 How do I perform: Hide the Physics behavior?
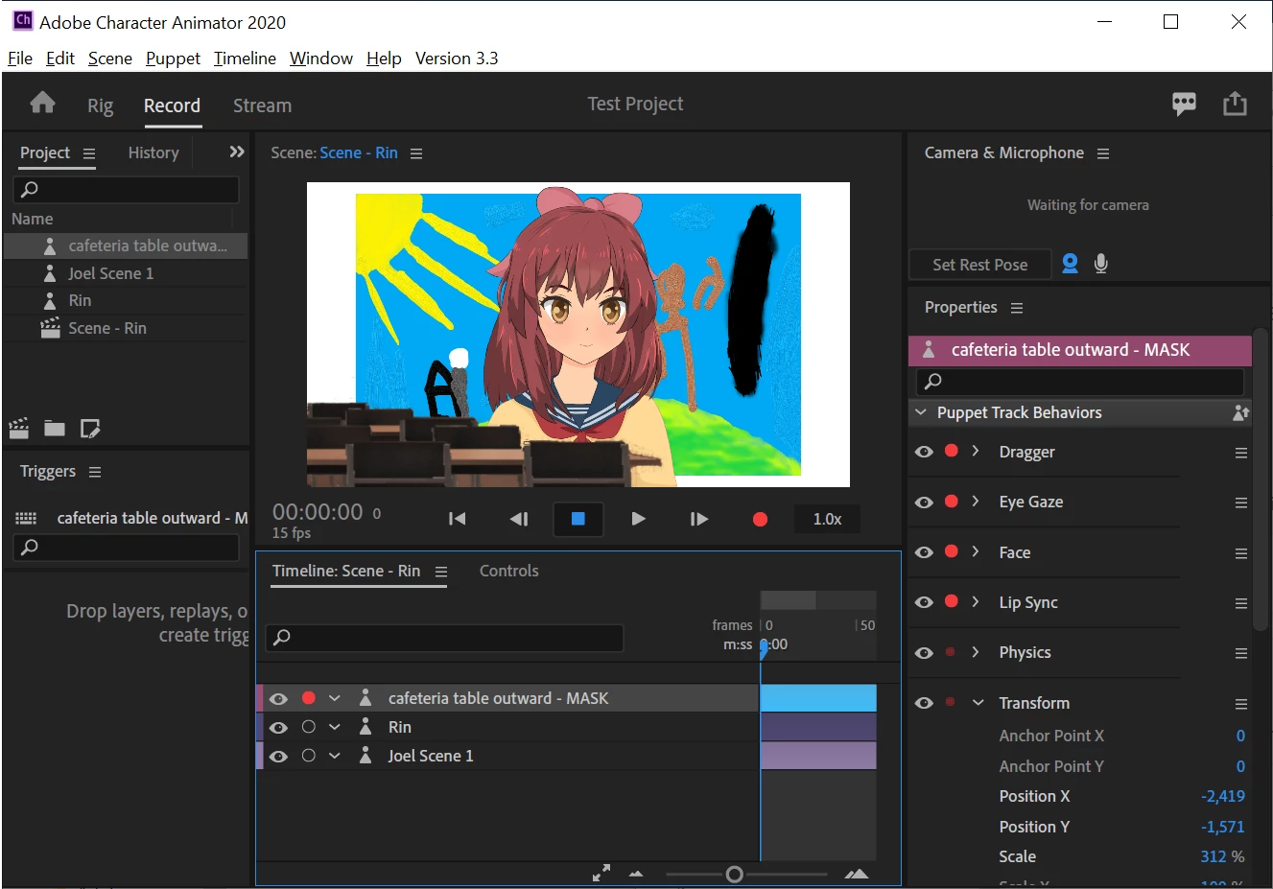coord(924,653)
